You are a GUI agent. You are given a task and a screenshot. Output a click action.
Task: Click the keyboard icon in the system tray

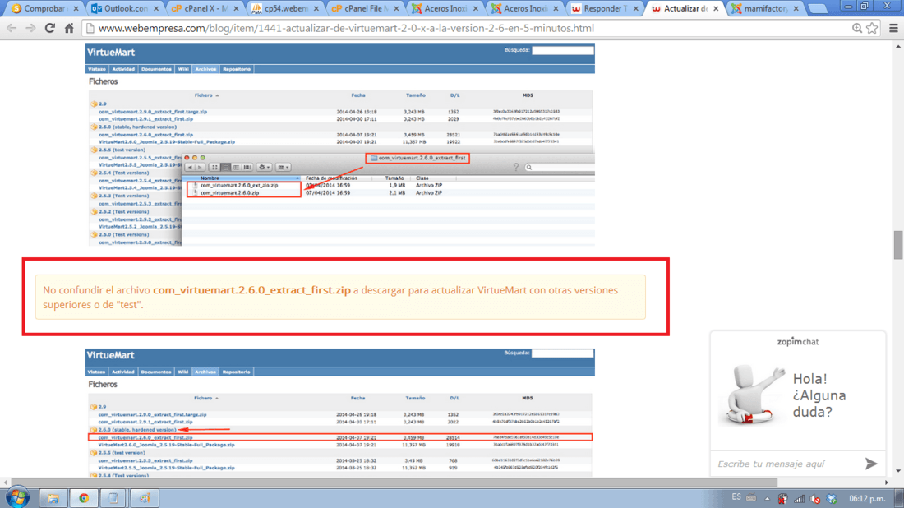(x=751, y=498)
